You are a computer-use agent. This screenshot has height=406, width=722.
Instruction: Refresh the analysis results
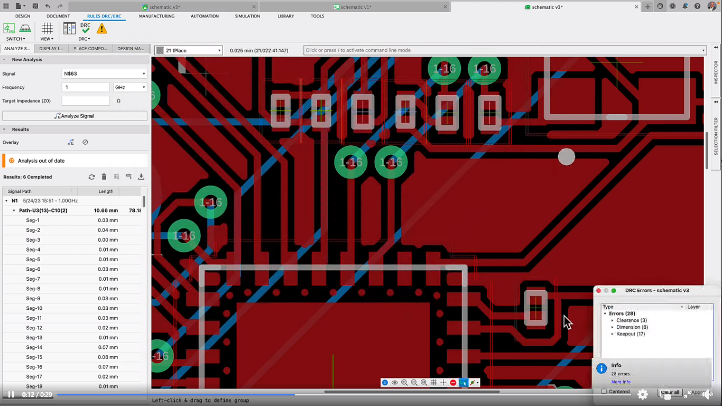point(91,177)
